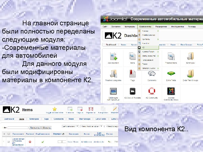Screen dimensions: 203x152
Task: Go to Dashboard tab in Items panel
Action: 9,119
